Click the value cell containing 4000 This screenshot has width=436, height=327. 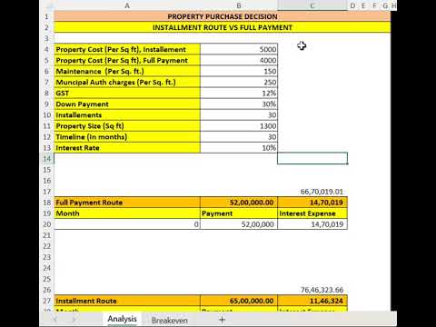pyautogui.click(x=239, y=60)
